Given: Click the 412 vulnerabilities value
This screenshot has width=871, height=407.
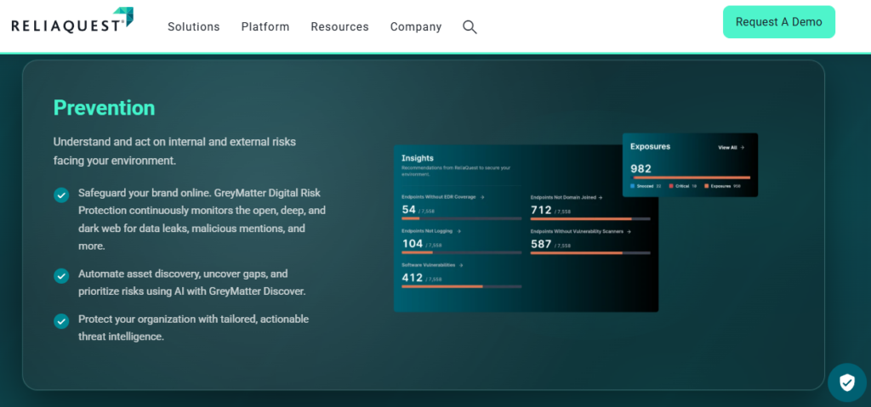Looking at the screenshot, I should [x=413, y=278].
